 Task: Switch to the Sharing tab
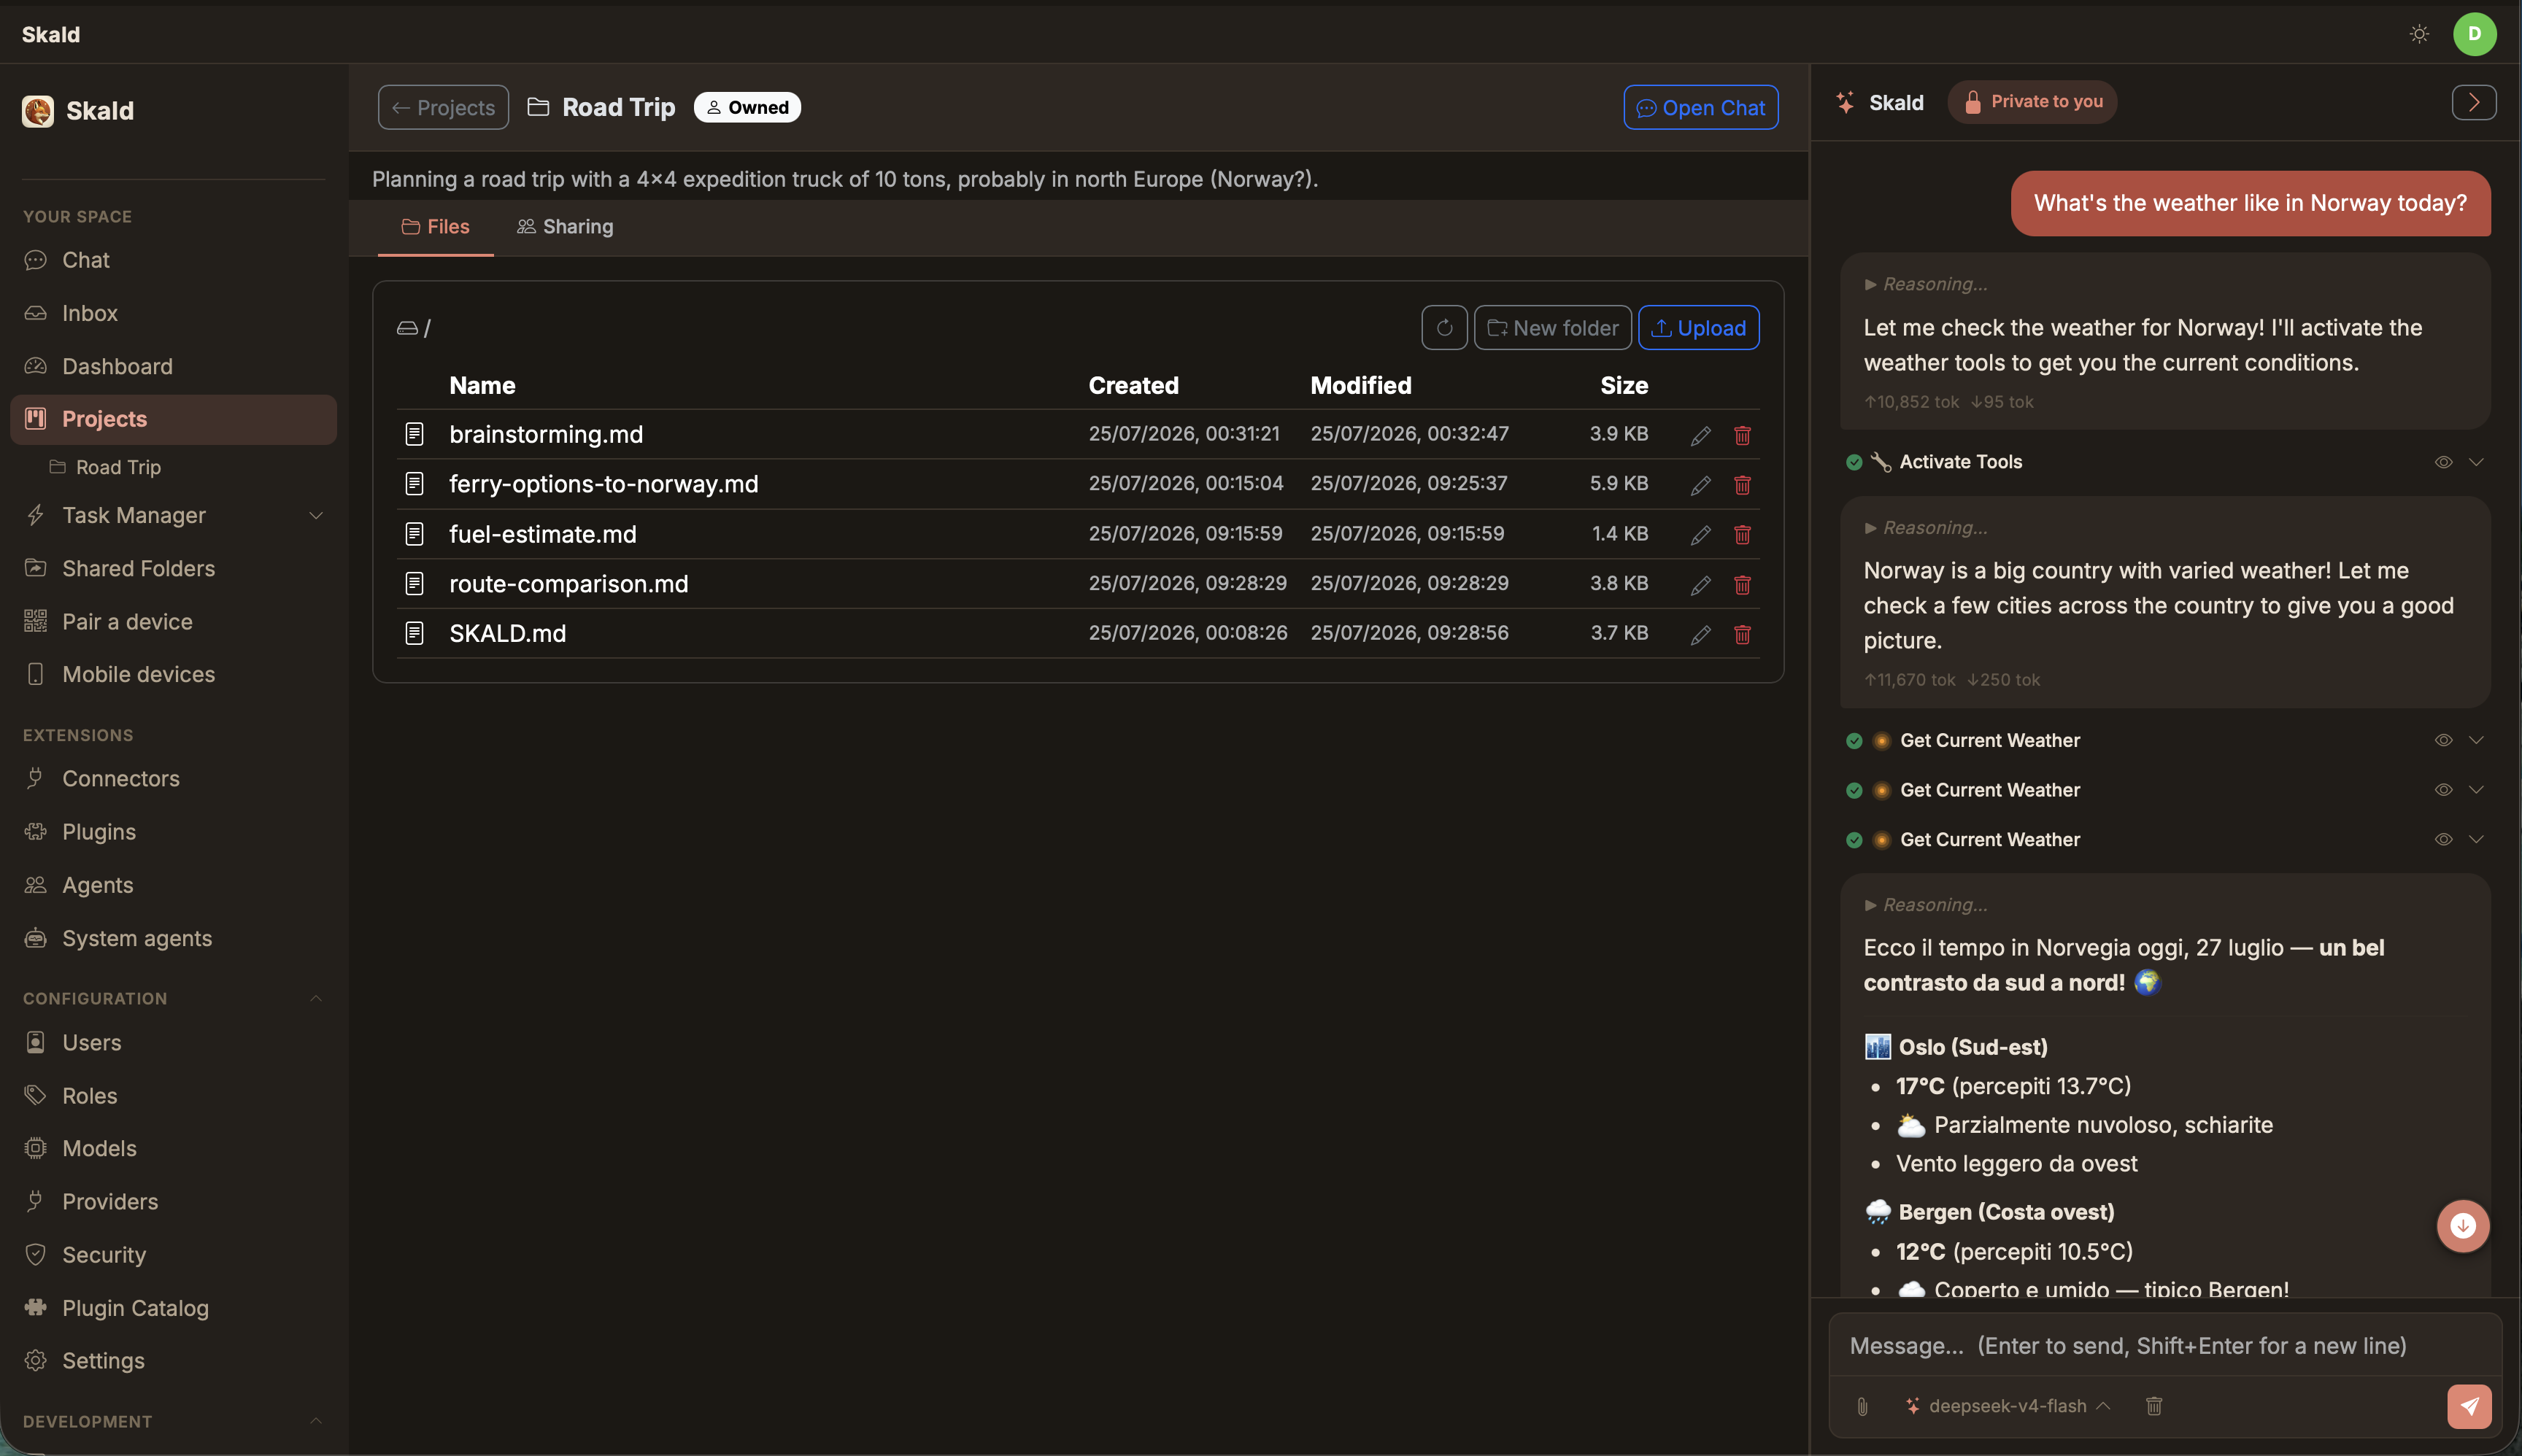point(566,227)
